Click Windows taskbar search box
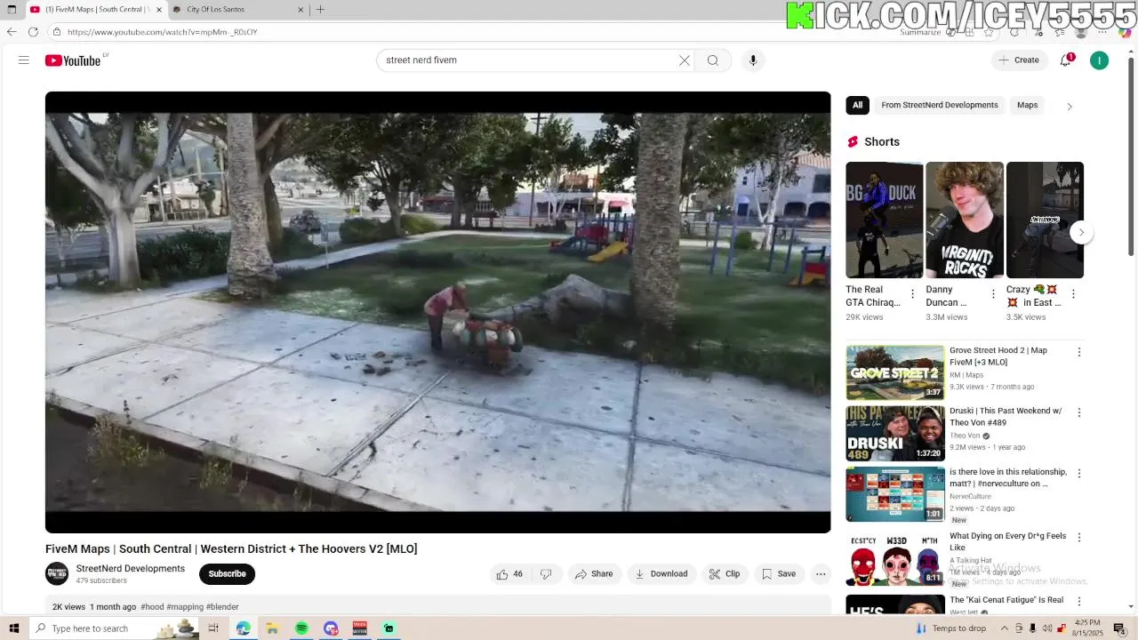 114,628
